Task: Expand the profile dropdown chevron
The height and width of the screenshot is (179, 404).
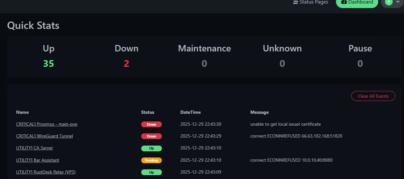Action: click(398, 2)
